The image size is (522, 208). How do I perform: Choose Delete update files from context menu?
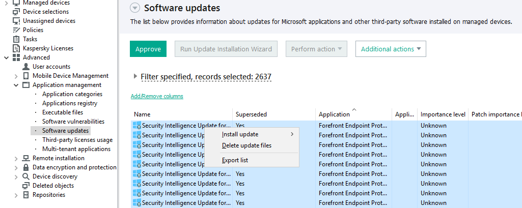pyautogui.click(x=246, y=145)
